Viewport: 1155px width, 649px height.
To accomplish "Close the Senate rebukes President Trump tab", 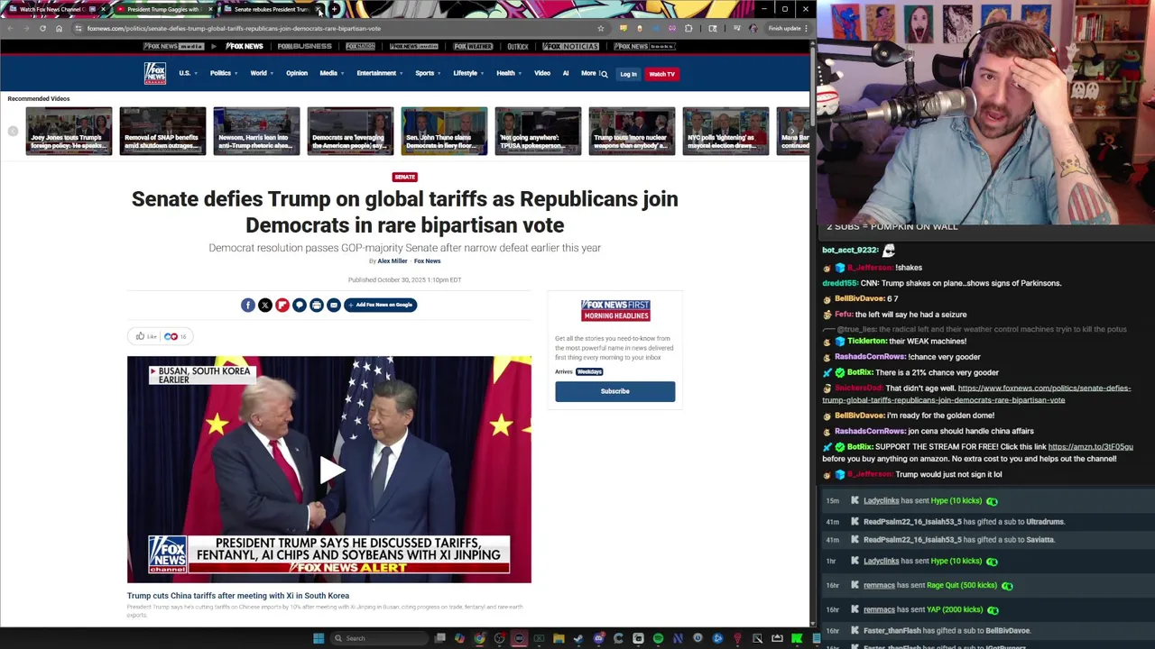I will (x=319, y=9).
